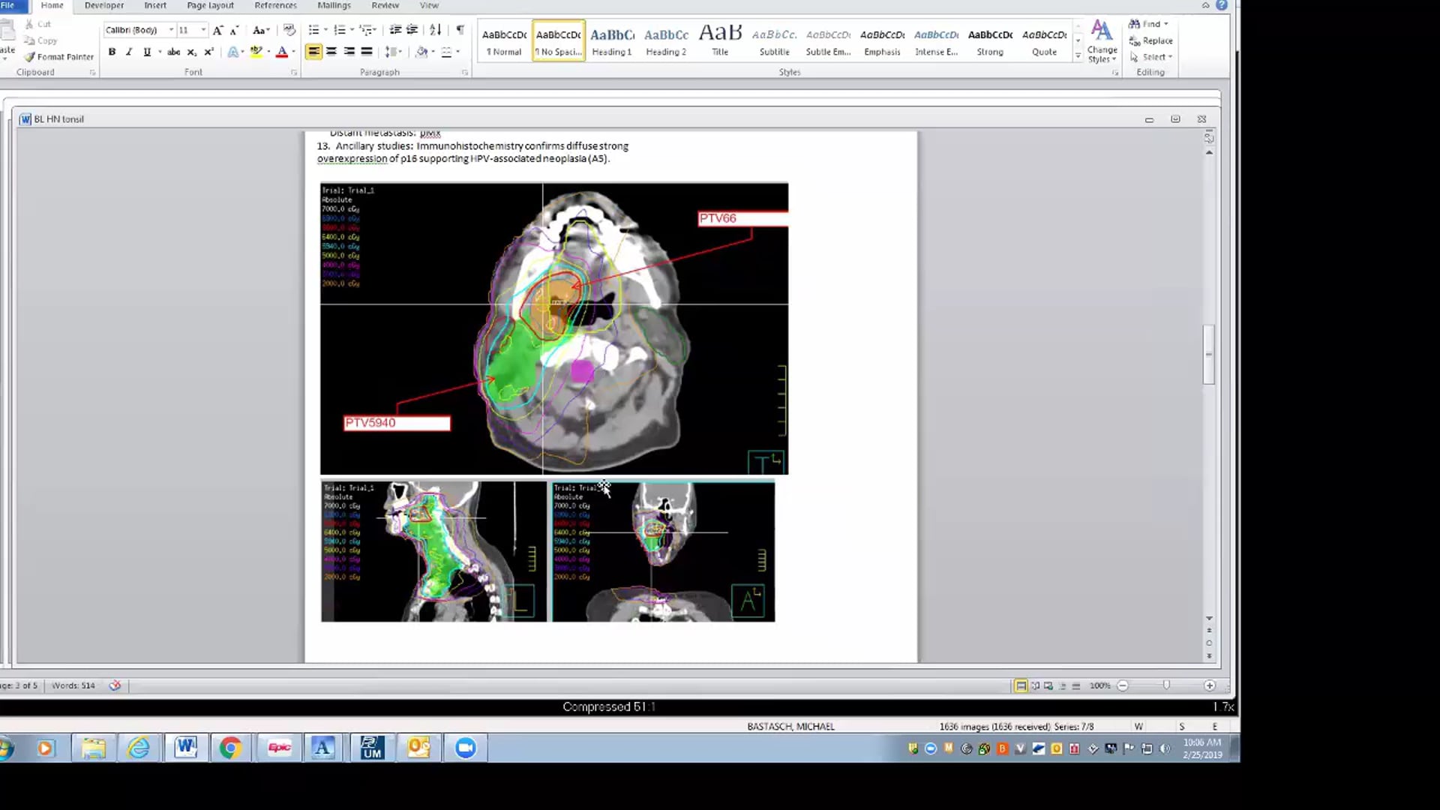Open the Mailings tab
Image resolution: width=1440 pixels, height=810 pixels.
333,5
